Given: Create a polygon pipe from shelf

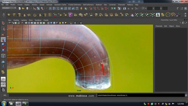Looking at the screenshot, I should [x=45, y=15].
